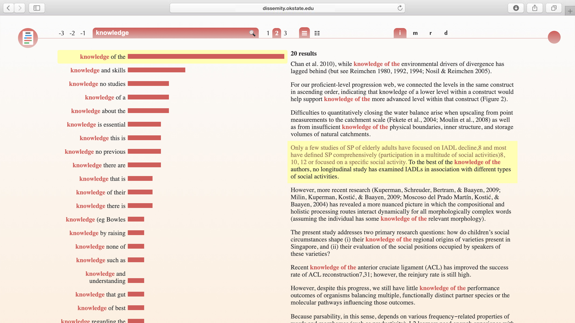Select the 'knowledge no studies' phrase

click(x=97, y=84)
